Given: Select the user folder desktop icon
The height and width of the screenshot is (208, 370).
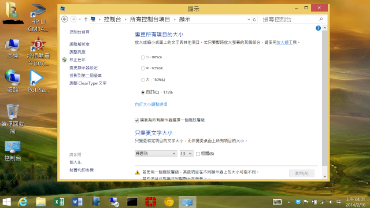Looking at the screenshot, I should tap(12, 13).
